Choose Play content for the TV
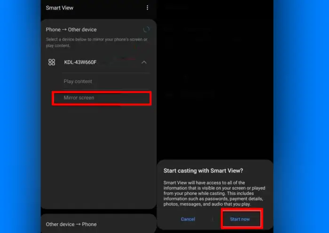The height and width of the screenshot is (233, 329). 78,81
